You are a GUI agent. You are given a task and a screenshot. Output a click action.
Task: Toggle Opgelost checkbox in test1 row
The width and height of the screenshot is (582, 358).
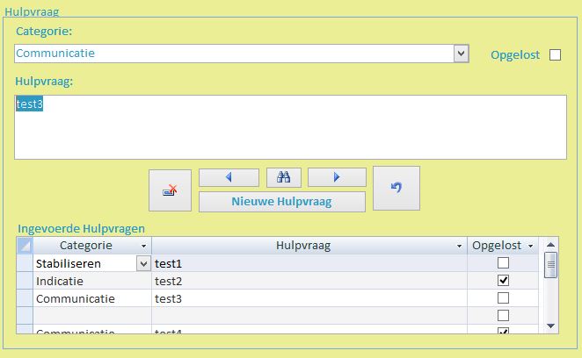(503, 263)
